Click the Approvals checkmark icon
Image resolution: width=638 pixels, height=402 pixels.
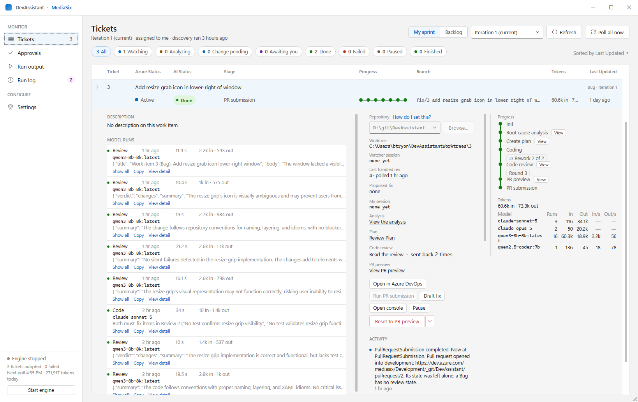11,53
